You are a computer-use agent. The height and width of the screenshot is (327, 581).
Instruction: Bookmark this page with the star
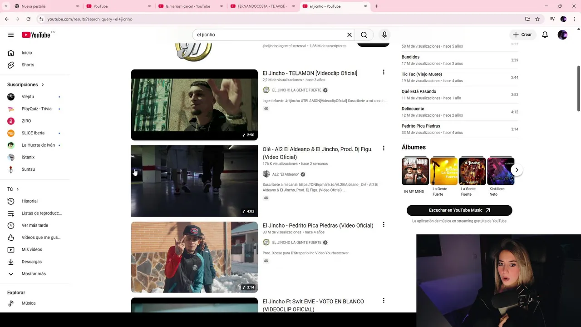click(537, 19)
